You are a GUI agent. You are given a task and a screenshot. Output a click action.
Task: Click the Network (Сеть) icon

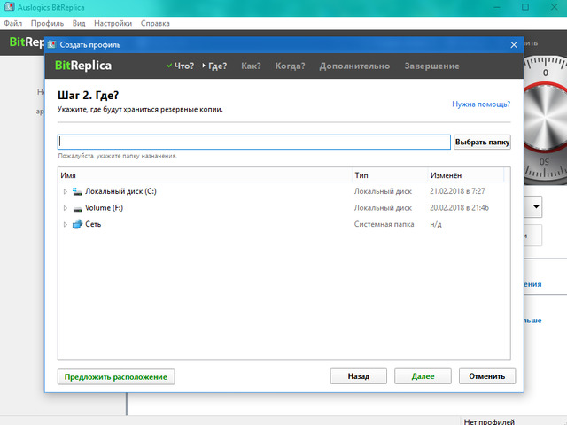(77, 225)
